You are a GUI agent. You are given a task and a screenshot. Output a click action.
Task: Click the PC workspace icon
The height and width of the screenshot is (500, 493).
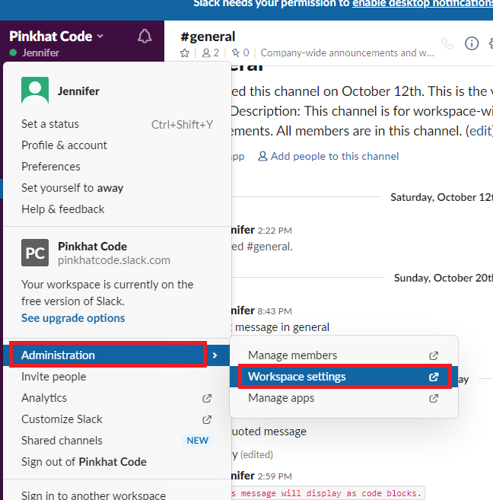tap(35, 253)
